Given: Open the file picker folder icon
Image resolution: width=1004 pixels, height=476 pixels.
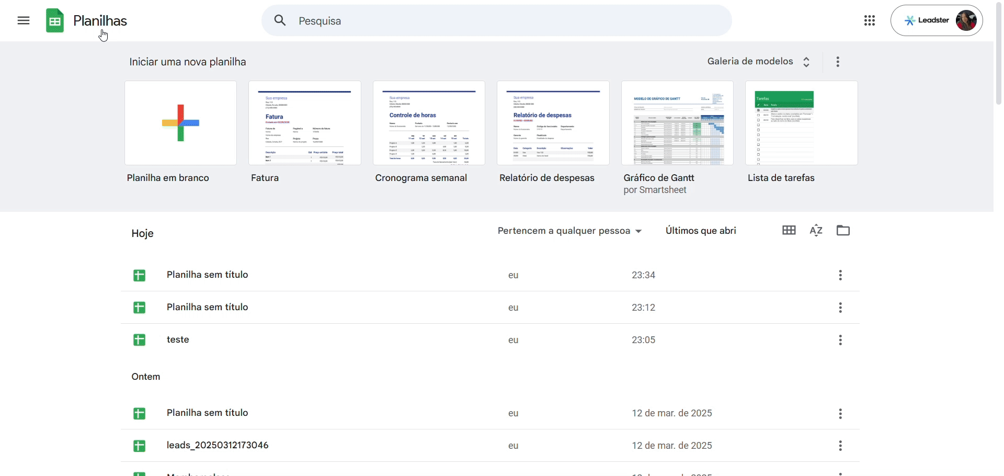Looking at the screenshot, I should [843, 230].
